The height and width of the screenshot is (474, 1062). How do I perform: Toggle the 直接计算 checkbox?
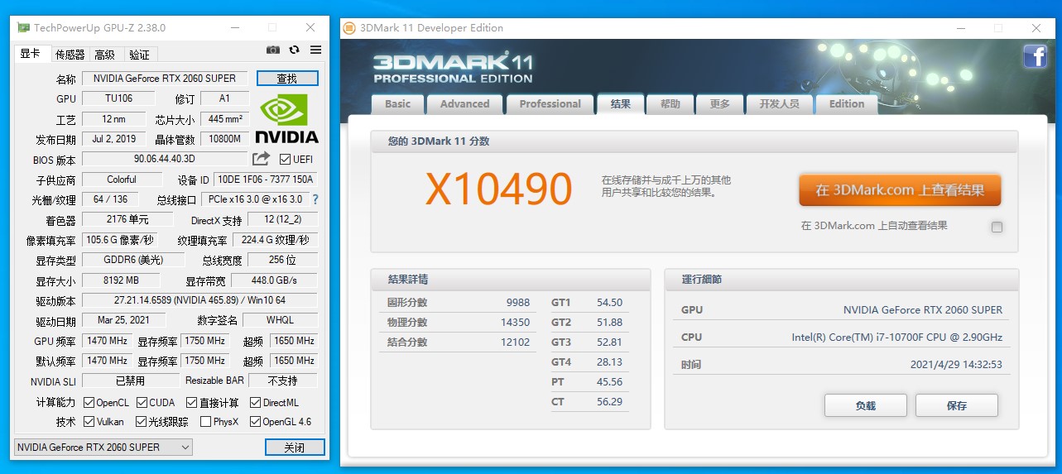pyautogui.click(x=192, y=403)
